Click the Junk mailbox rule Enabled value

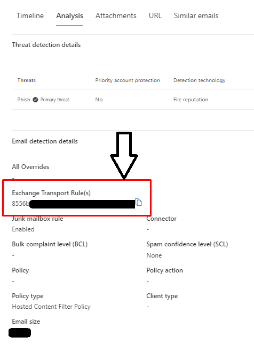pyautogui.click(x=23, y=229)
